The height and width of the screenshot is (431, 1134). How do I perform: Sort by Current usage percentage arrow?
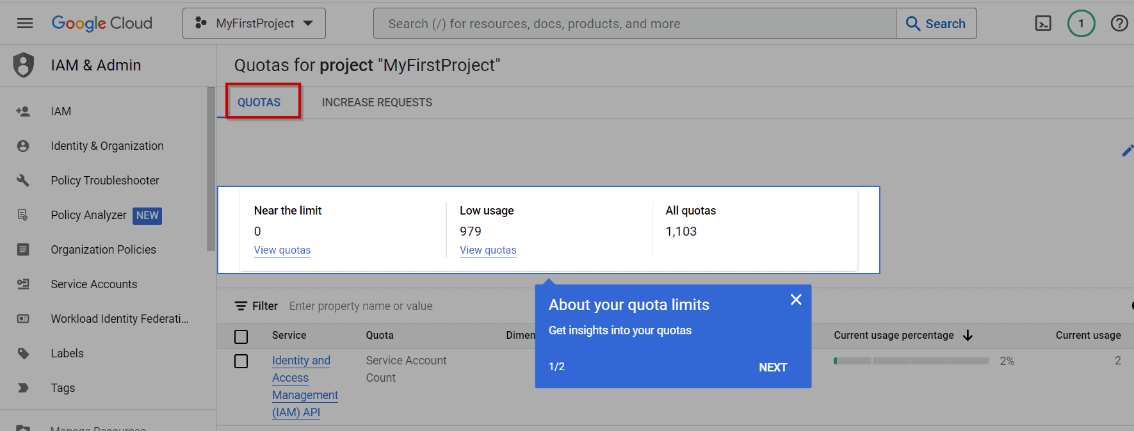tap(968, 336)
